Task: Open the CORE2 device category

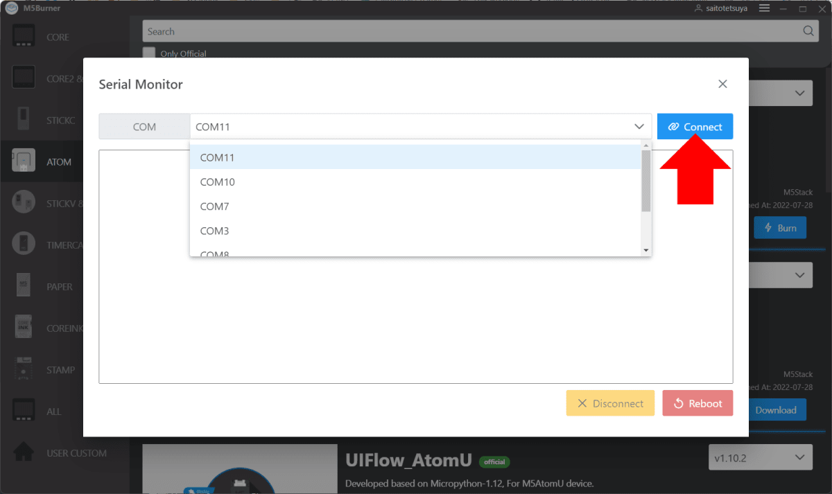Action: click(64, 78)
